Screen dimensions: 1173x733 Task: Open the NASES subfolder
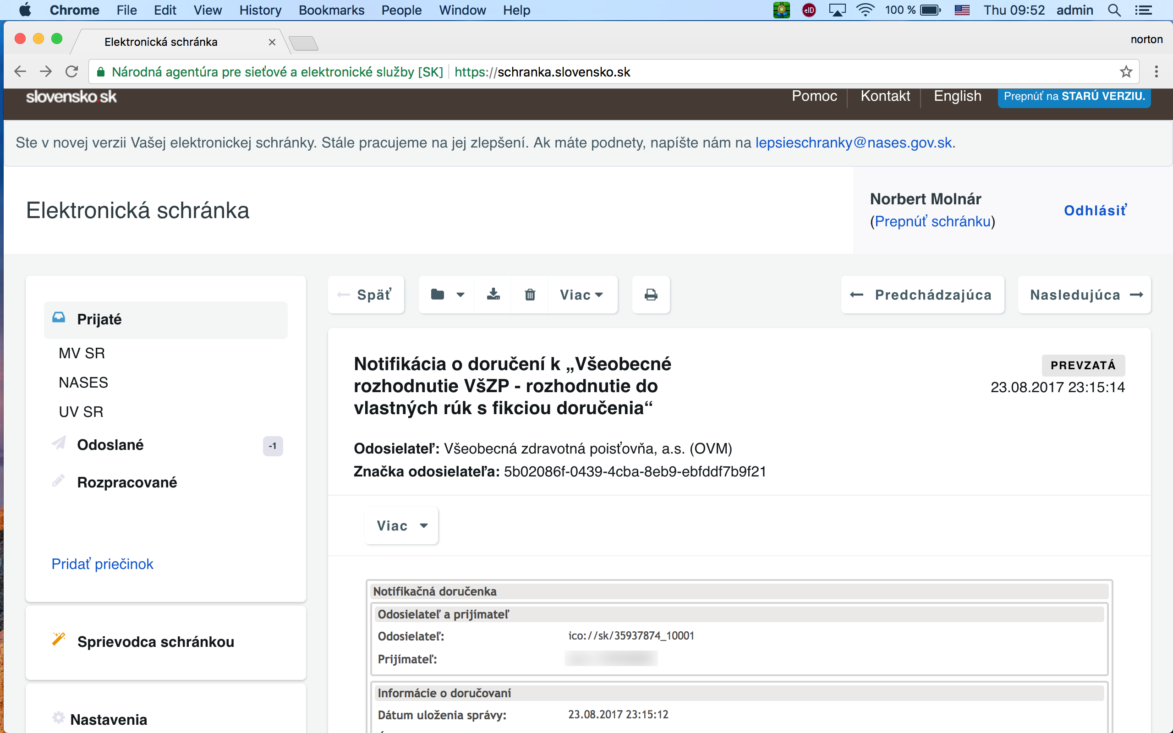(x=83, y=383)
